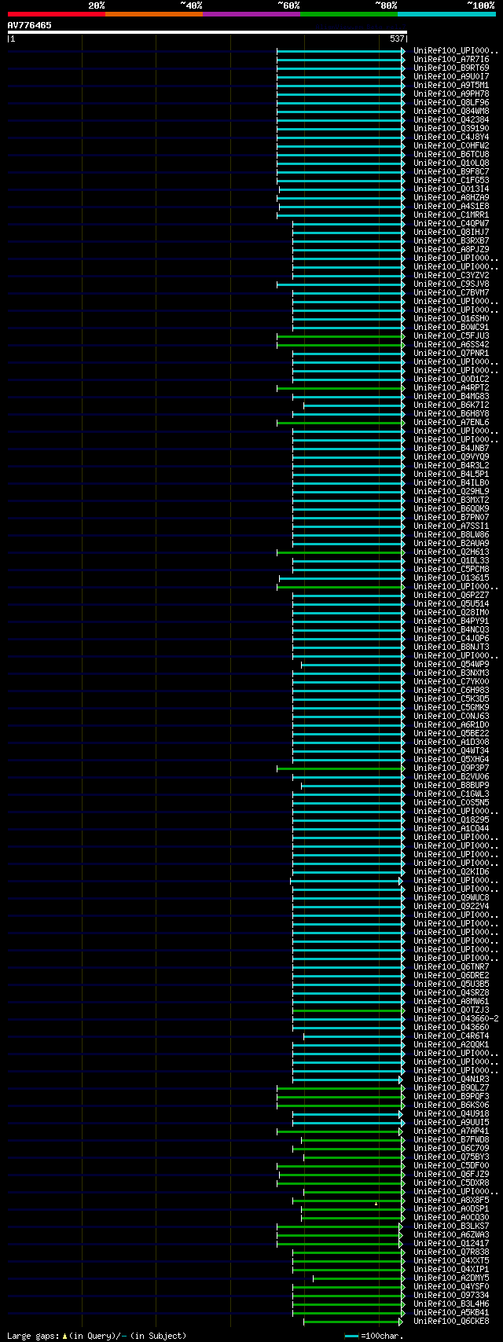This screenshot has width=503, height=1342.
Task: Open hit UniRef100_C1GWL3
Action: click(x=451, y=794)
